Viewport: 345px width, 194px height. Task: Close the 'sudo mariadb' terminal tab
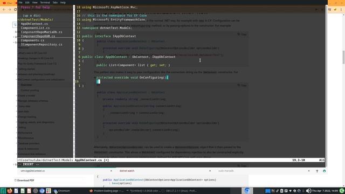coord(309,171)
